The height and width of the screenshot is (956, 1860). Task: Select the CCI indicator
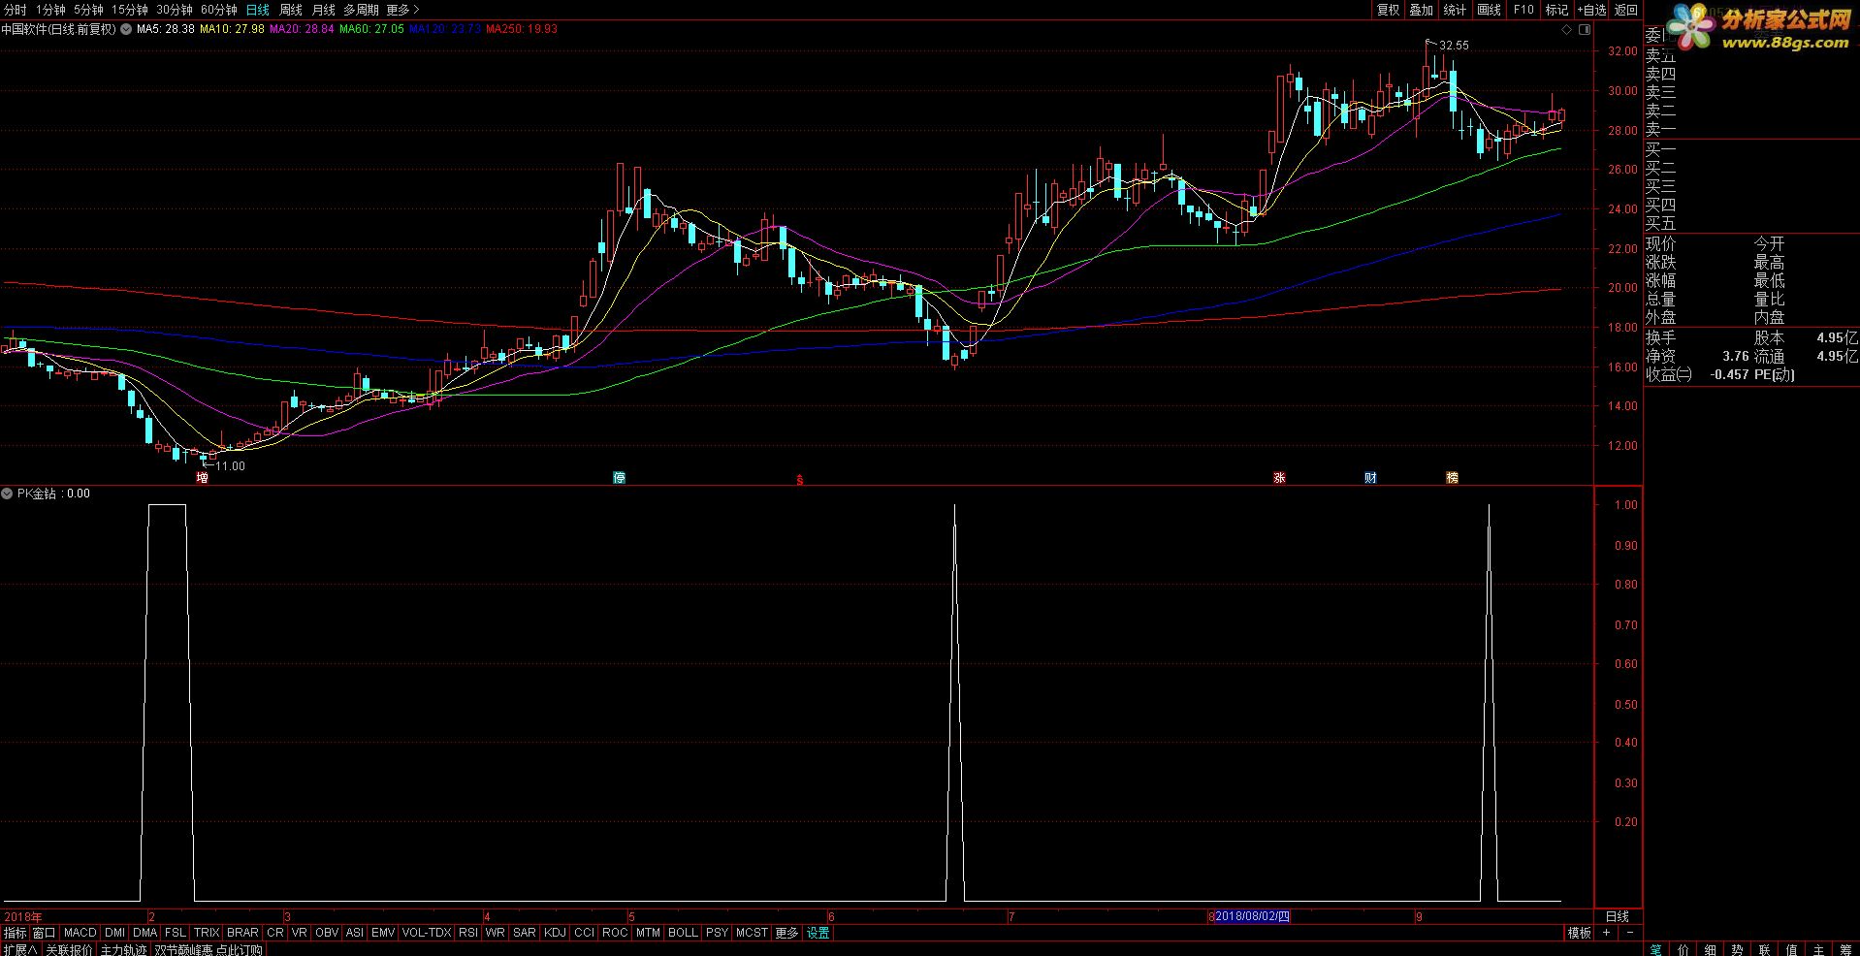[x=584, y=933]
